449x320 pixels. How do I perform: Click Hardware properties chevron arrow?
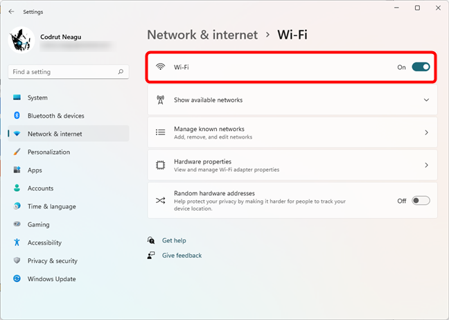coord(426,165)
